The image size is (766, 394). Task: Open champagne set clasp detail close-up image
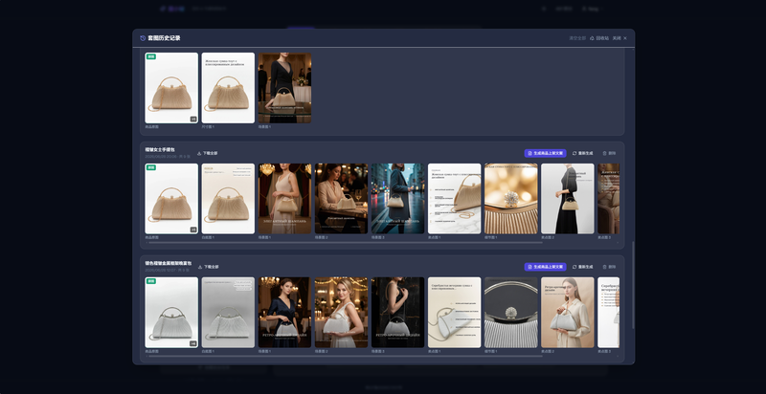[x=511, y=199]
